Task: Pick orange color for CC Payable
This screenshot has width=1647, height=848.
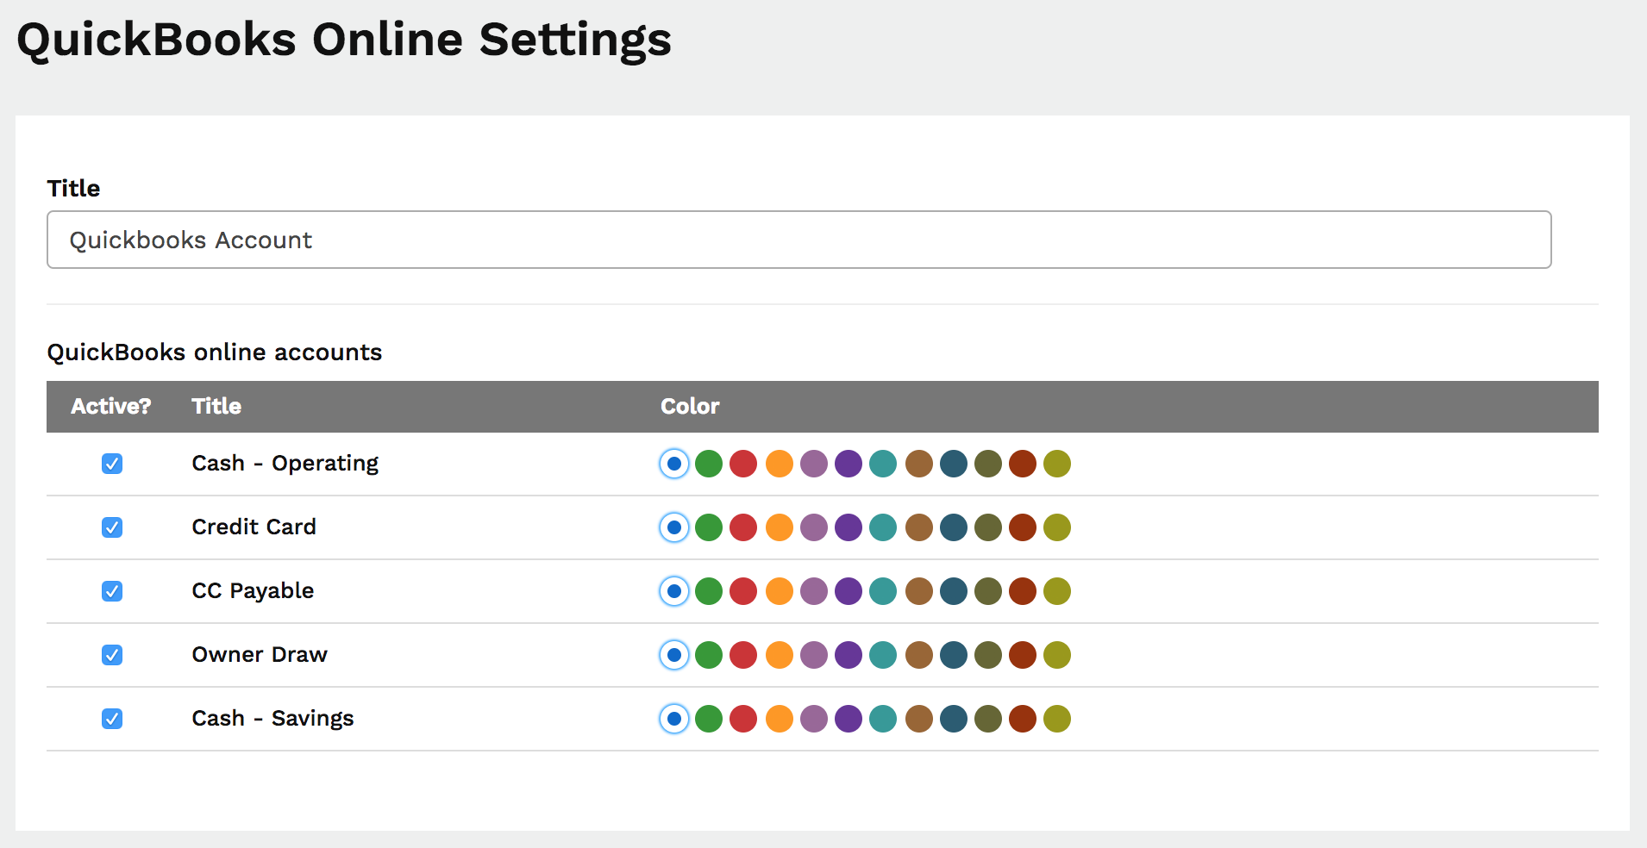Action: (779, 591)
